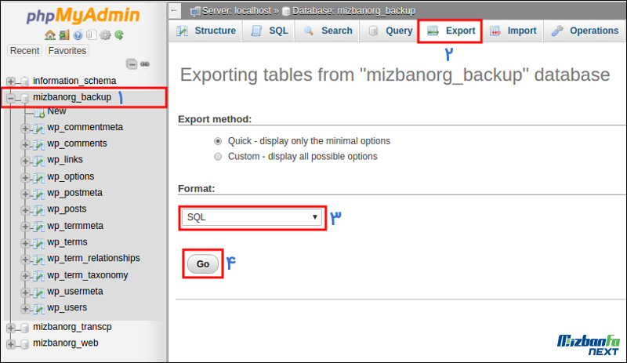The width and height of the screenshot is (627, 363).
Task: Switch to the Import tab
Action: click(x=513, y=31)
